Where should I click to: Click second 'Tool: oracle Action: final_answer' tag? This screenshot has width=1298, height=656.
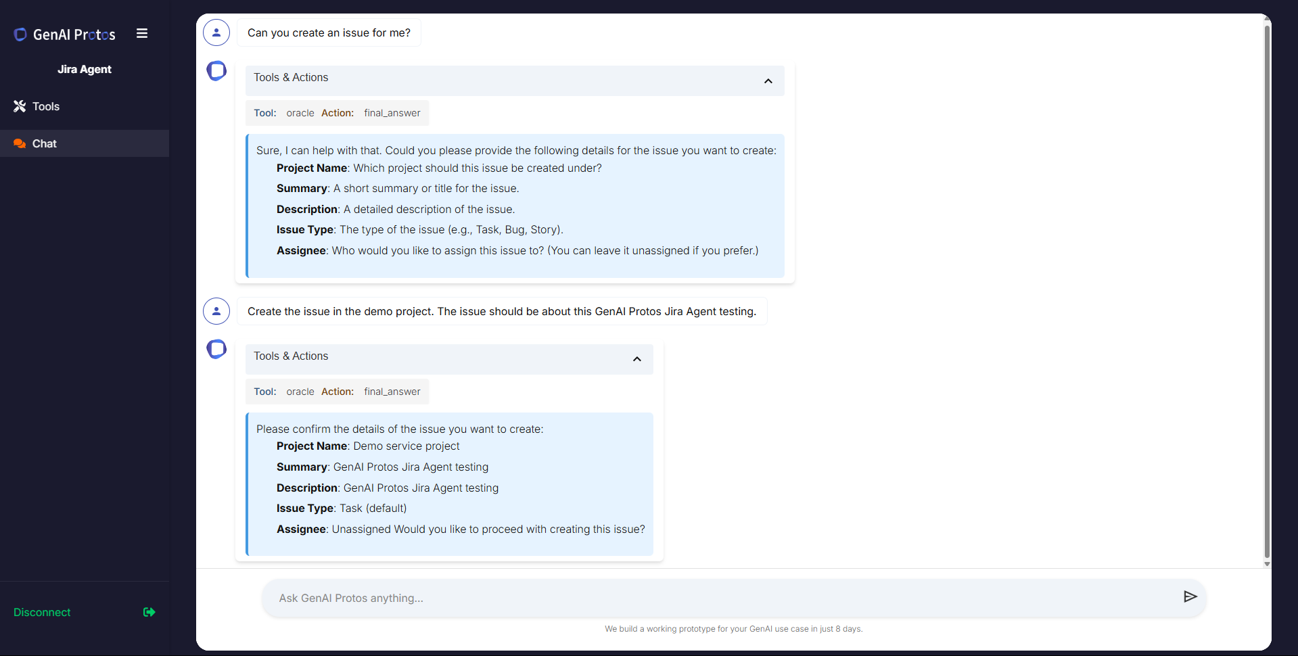(x=337, y=392)
